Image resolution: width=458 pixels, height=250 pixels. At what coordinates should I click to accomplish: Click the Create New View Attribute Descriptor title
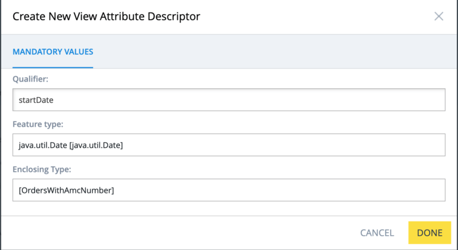pos(106,17)
